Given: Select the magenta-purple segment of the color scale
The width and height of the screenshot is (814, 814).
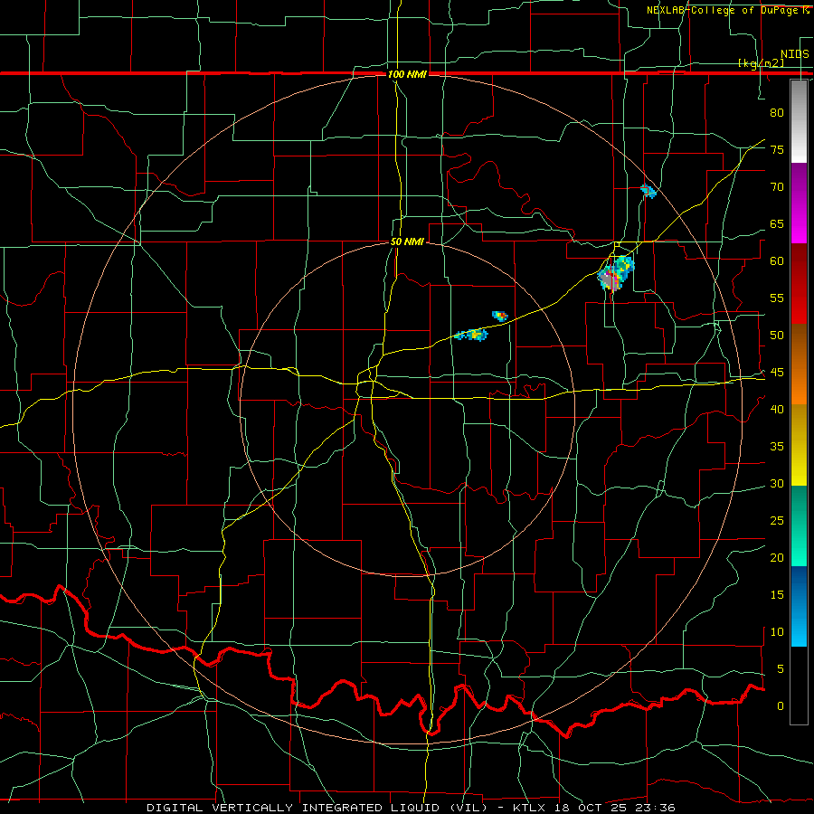Looking at the screenshot, I should (x=799, y=203).
